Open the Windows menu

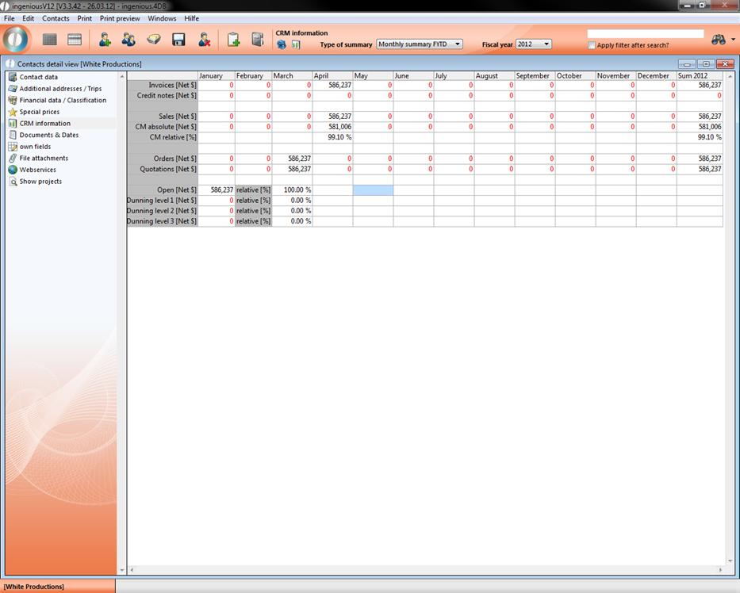pyautogui.click(x=162, y=18)
